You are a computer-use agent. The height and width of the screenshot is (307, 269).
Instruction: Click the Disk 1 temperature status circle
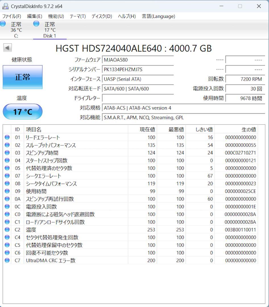click(36, 24)
